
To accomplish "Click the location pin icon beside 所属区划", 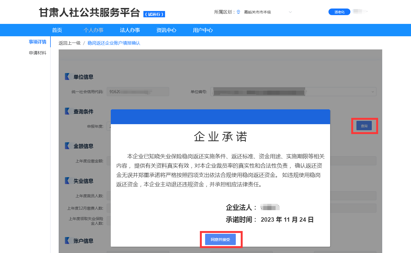I will [238, 12].
